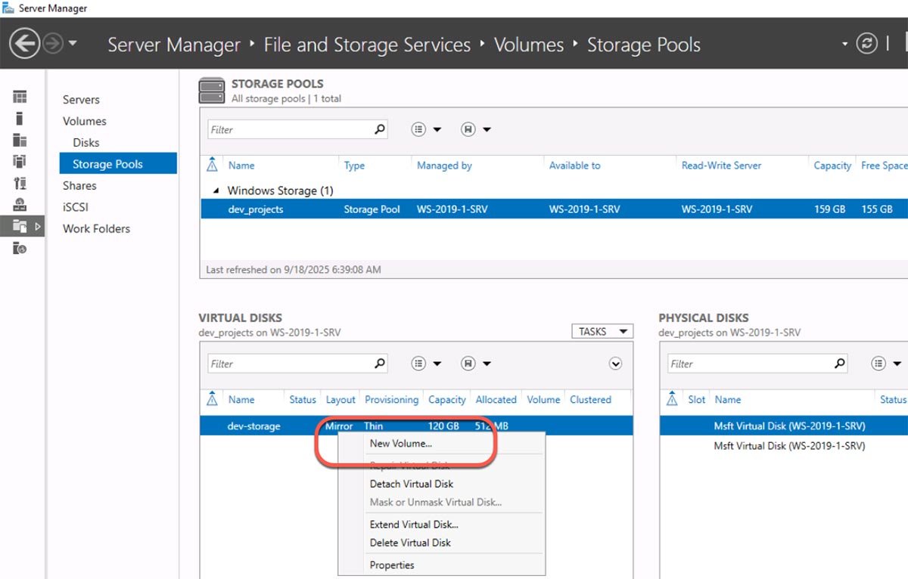The image size is (908, 579).
Task: Sort virtual disks by the Capacity column header
Action: click(x=446, y=400)
